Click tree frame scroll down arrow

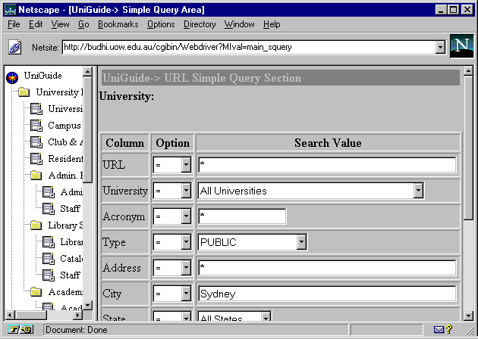[x=87, y=305]
